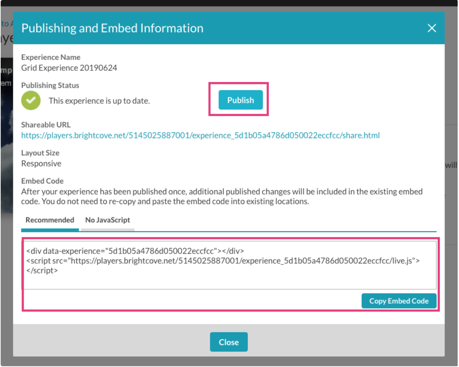Click the 'This experience is up to date' message
The height and width of the screenshot is (367, 459).
[x=99, y=101]
